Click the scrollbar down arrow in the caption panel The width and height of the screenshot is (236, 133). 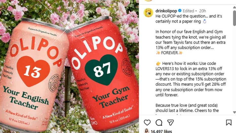(x=234, y=112)
